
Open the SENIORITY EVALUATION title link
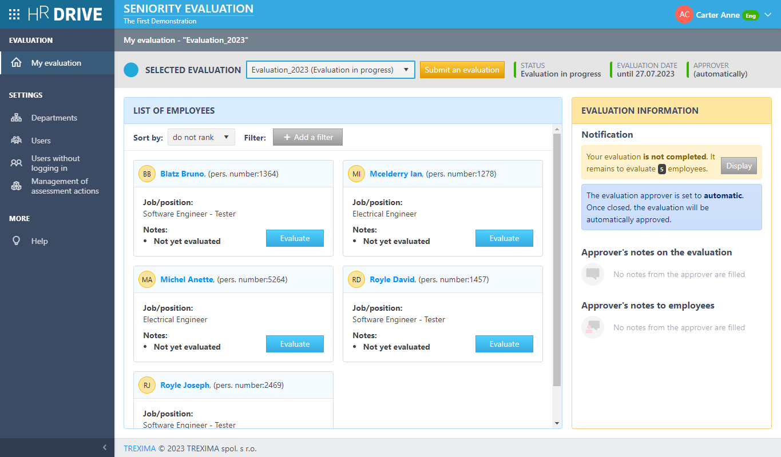point(188,9)
